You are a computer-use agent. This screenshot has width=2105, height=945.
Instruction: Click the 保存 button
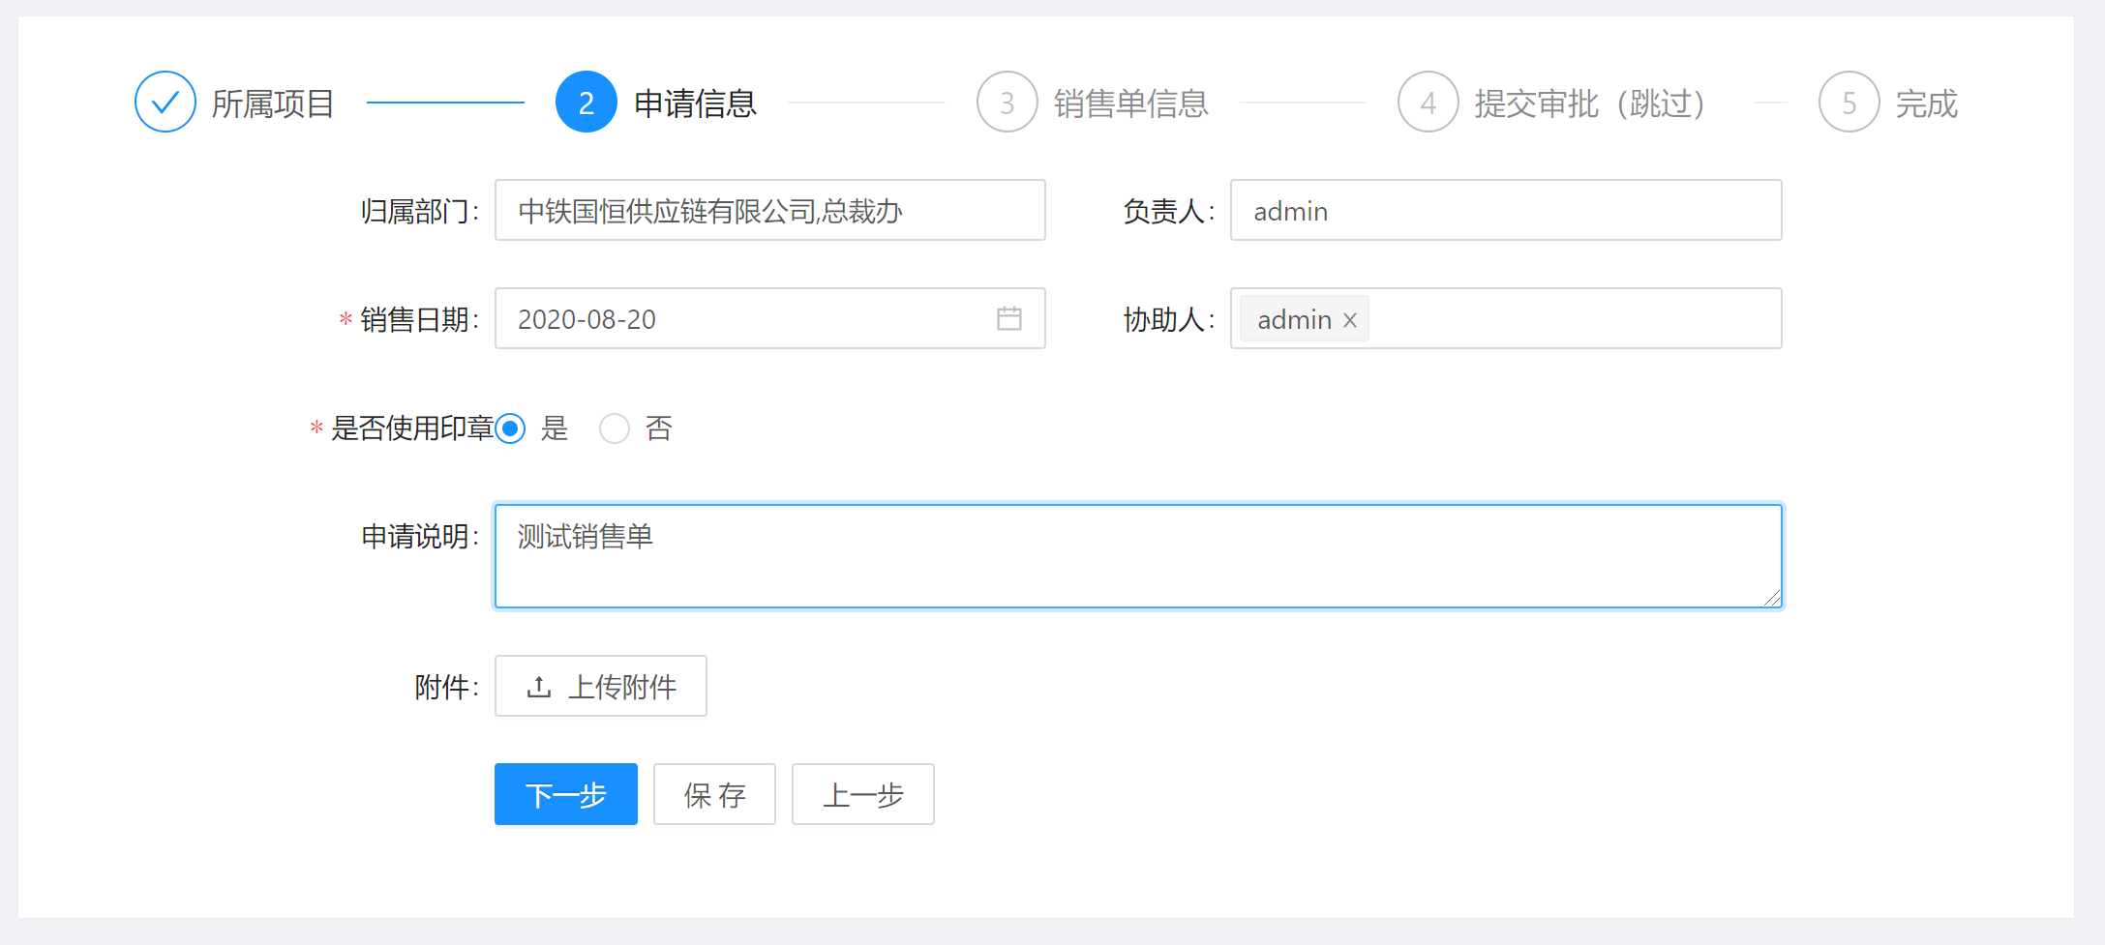pyautogui.click(x=714, y=794)
